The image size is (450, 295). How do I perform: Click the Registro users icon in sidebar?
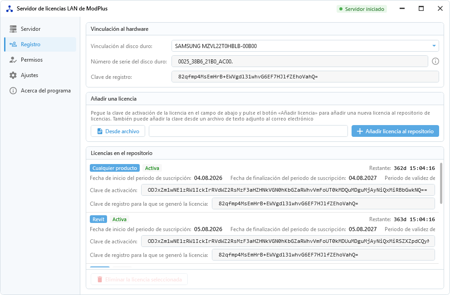(x=13, y=44)
